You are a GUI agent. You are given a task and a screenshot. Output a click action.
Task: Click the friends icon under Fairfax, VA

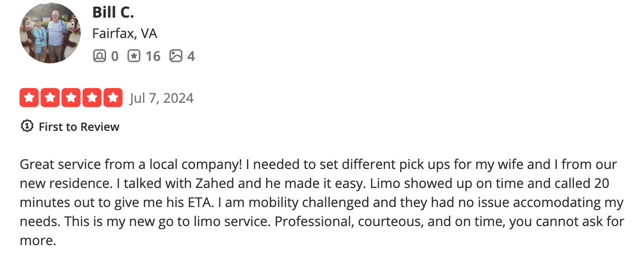99,56
